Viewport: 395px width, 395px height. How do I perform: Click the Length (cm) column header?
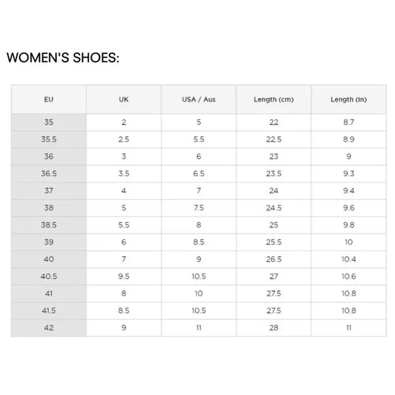pos(274,99)
